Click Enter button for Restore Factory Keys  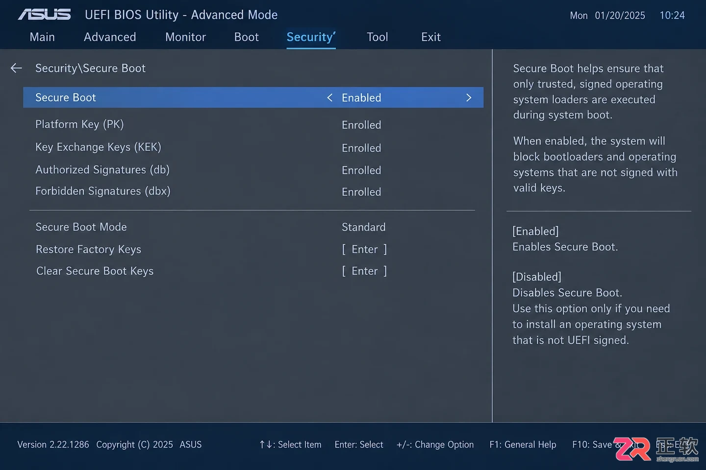click(364, 250)
